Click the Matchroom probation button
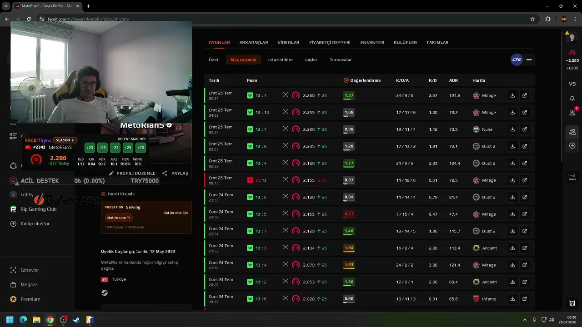The width and height of the screenshot is (582, 327). [x=118, y=218]
